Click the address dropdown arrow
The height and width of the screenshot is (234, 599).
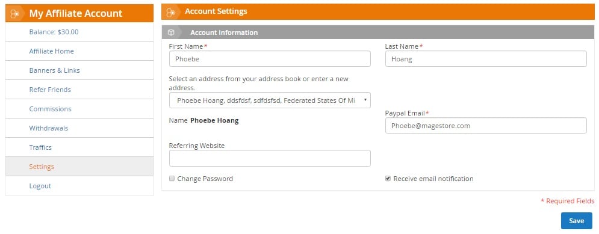point(365,100)
